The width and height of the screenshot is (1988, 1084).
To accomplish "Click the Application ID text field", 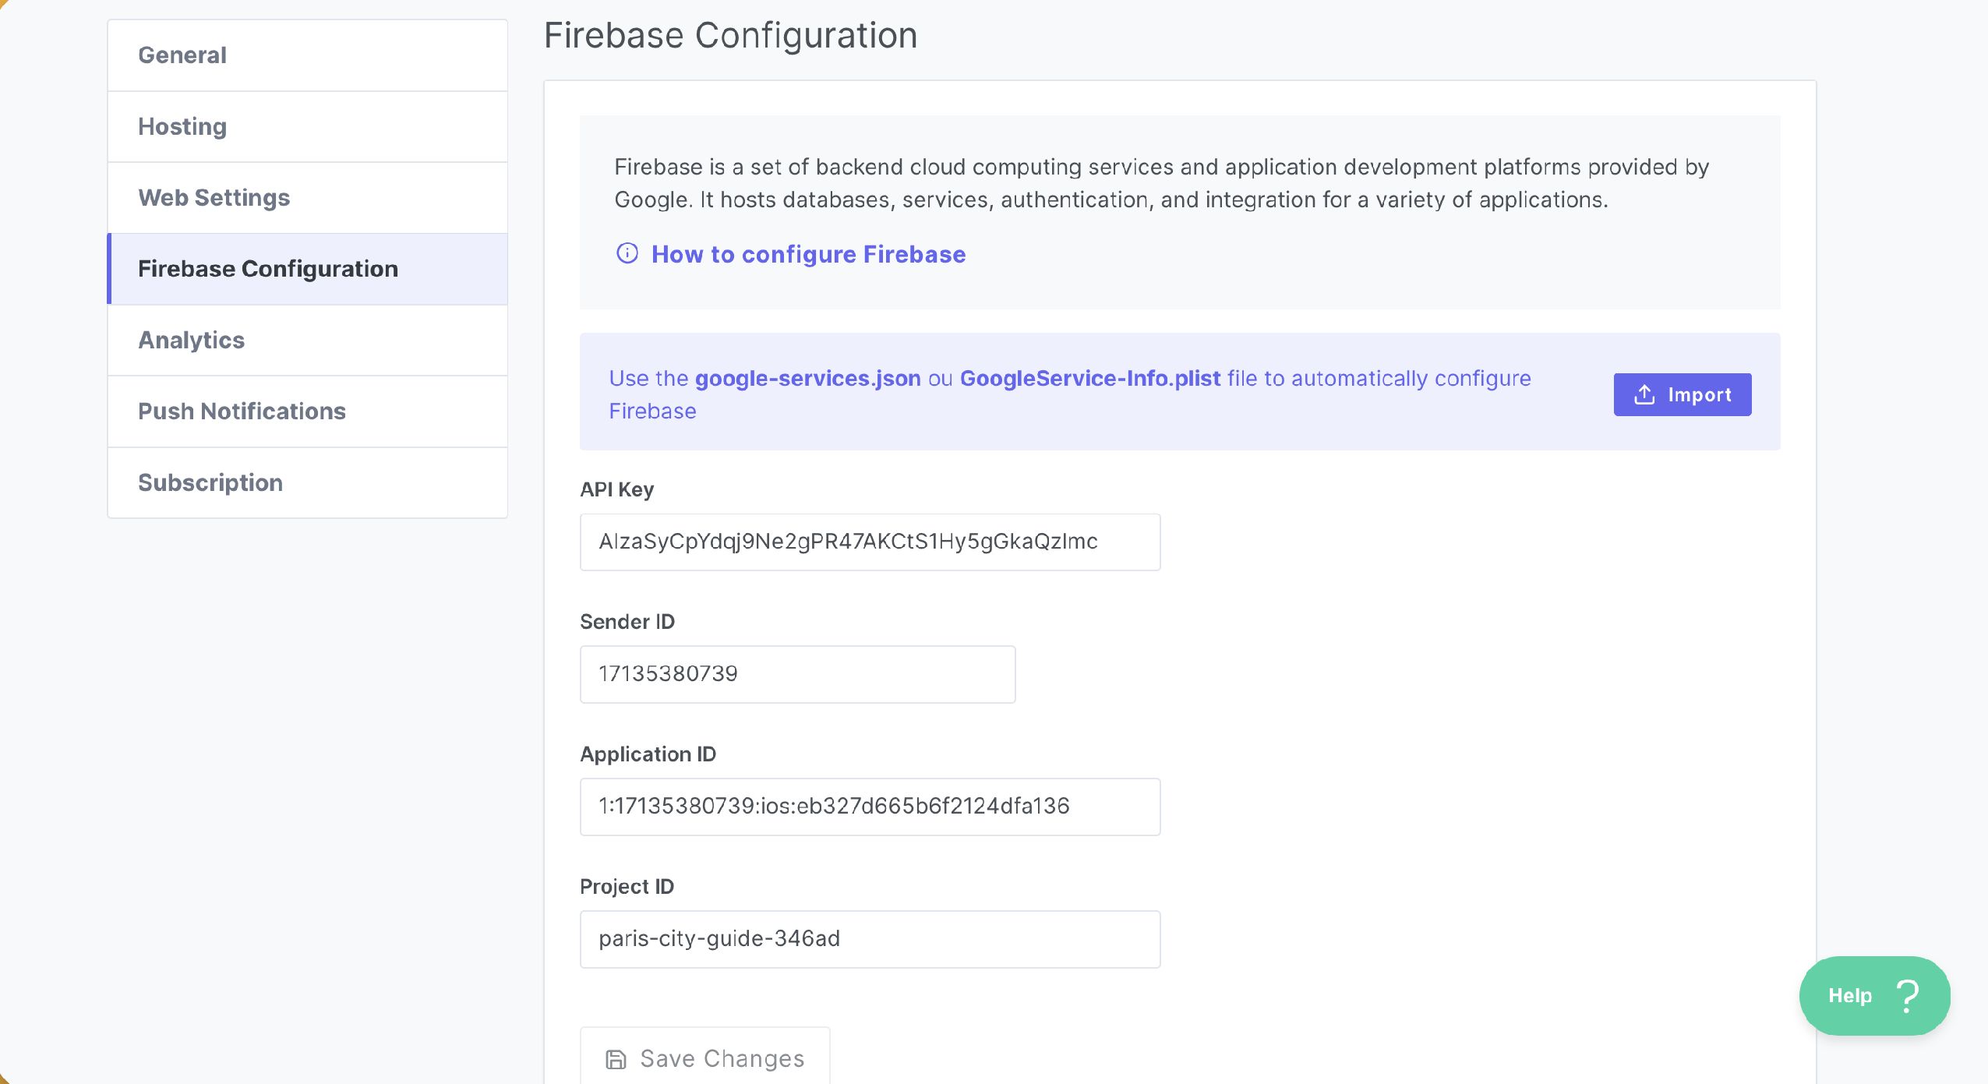I will 870,807.
